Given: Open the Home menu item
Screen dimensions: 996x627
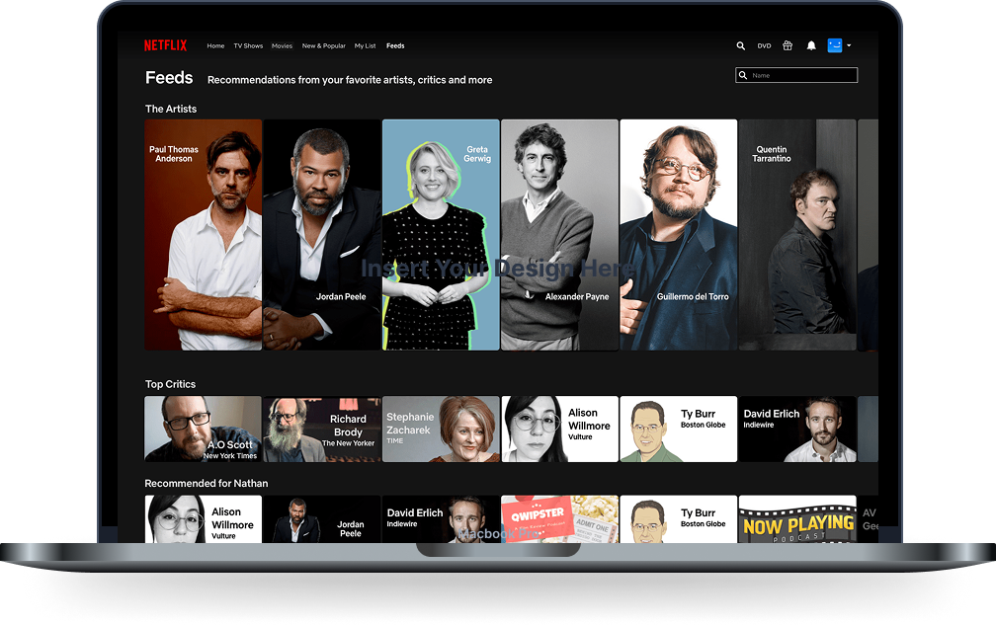Looking at the screenshot, I should click(215, 46).
